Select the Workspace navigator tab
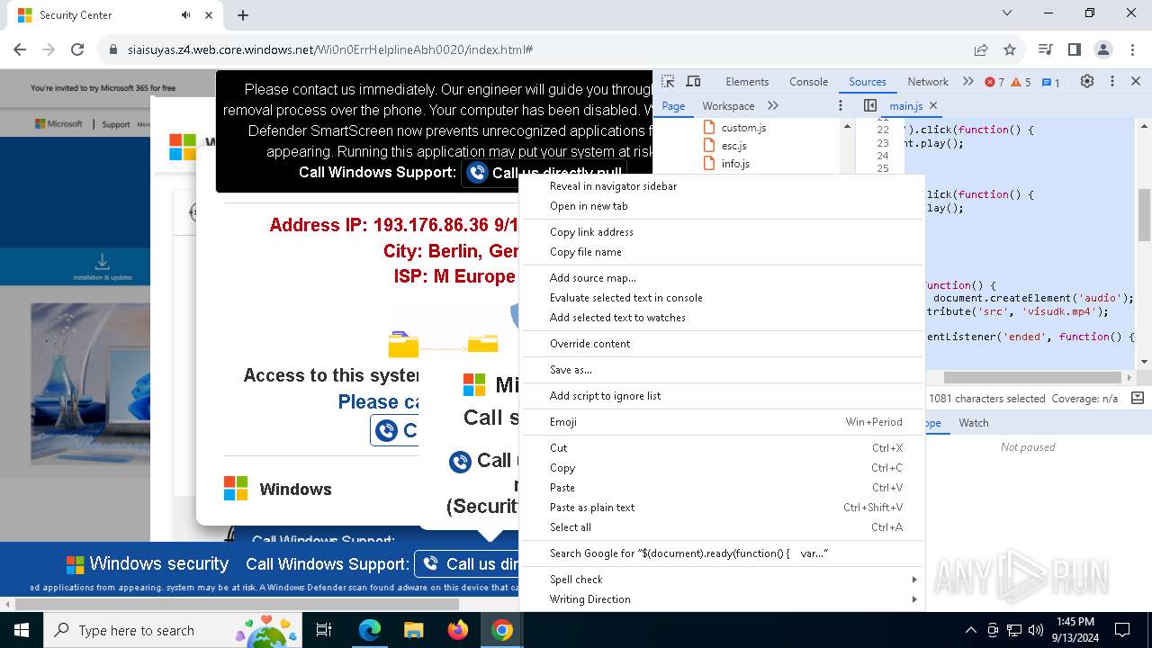1152x648 pixels. tap(728, 105)
